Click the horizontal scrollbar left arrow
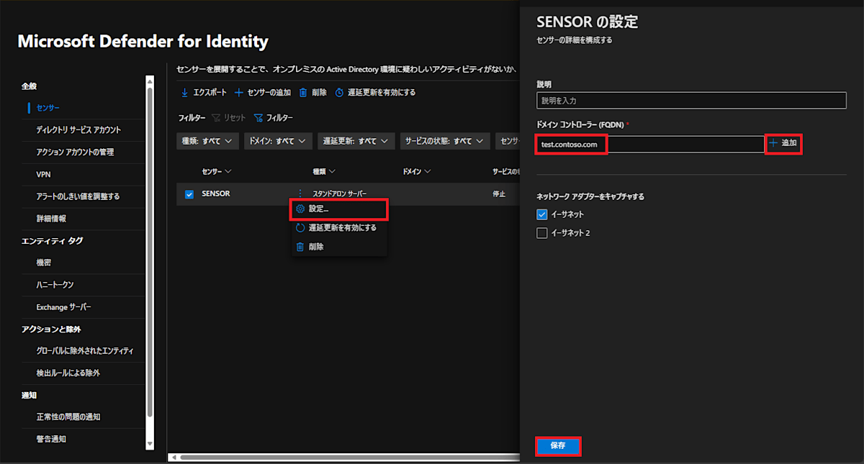 click(173, 457)
